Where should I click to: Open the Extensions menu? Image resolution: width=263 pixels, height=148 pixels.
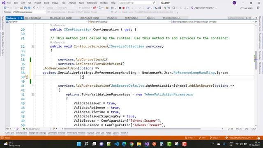[x=92, y=3]
